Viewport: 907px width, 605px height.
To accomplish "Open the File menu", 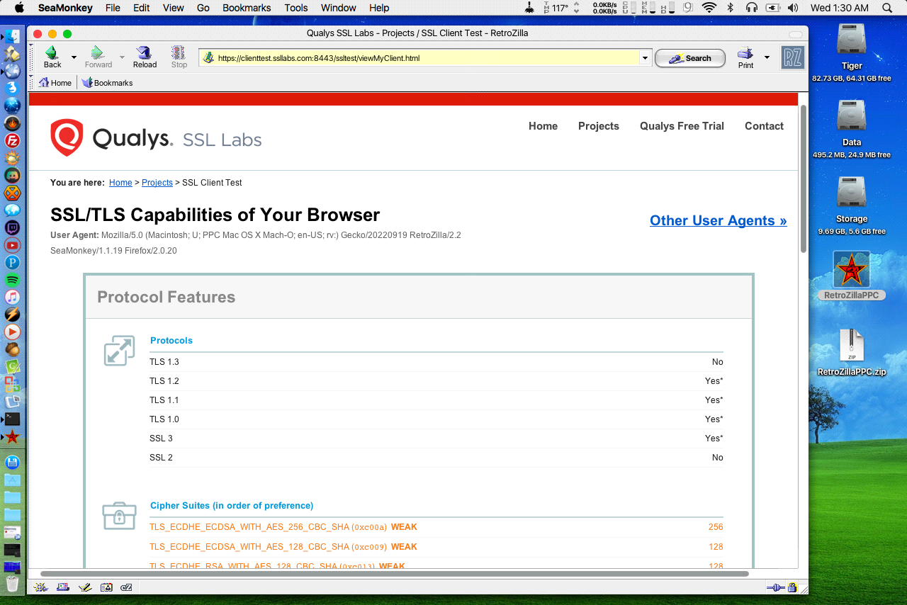I will (113, 8).
